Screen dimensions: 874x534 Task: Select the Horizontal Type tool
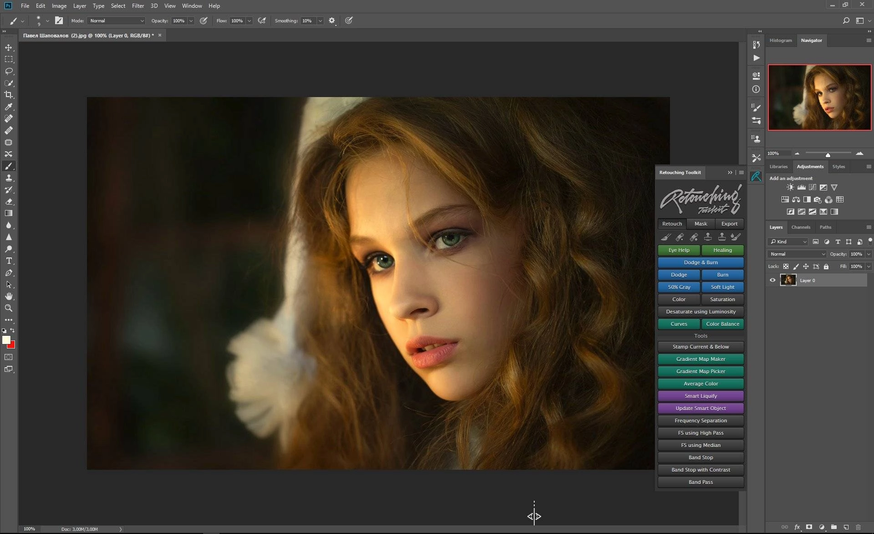pos(9,261)
